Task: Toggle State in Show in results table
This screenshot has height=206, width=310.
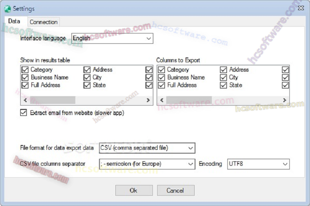Action: [x=87, y=85]
